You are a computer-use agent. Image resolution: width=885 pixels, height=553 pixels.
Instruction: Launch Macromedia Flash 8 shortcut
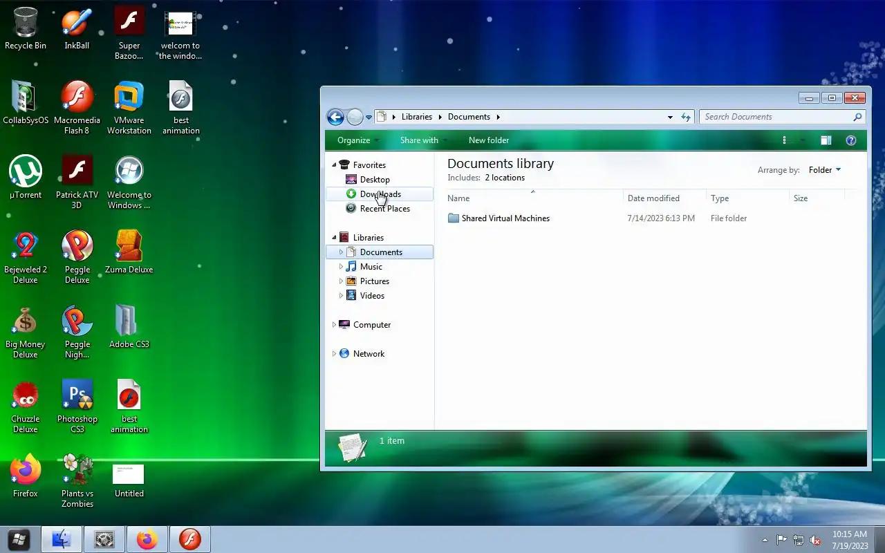[77, 107]
